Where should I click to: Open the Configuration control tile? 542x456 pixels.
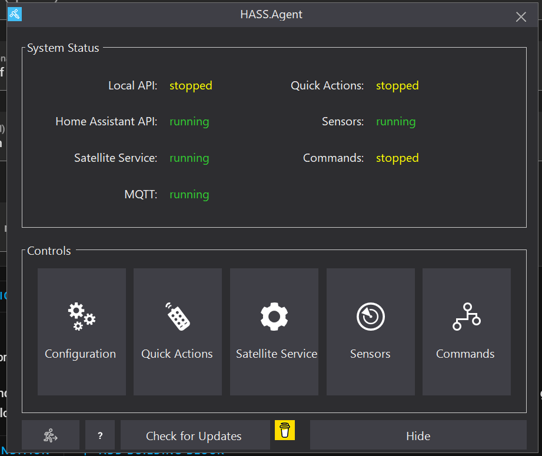82,331
